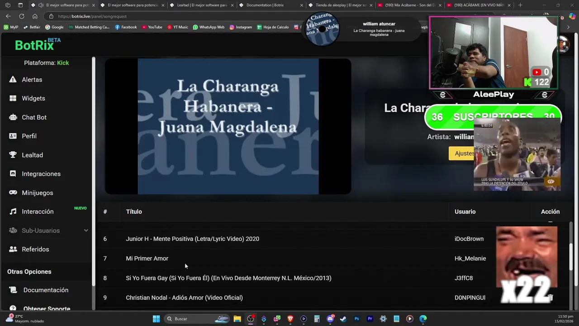Open File Explorer from taskbar
This screenshot has height=326, width=579.
(x=237, y=319)
